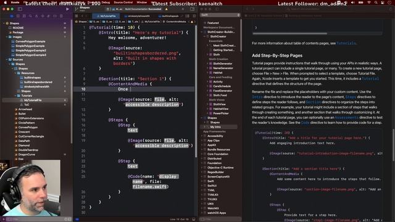This screenshot has height=222, width=395.
Task: Open the Assessments directive link
Action: pyautogui.click(x=347, y=118)
